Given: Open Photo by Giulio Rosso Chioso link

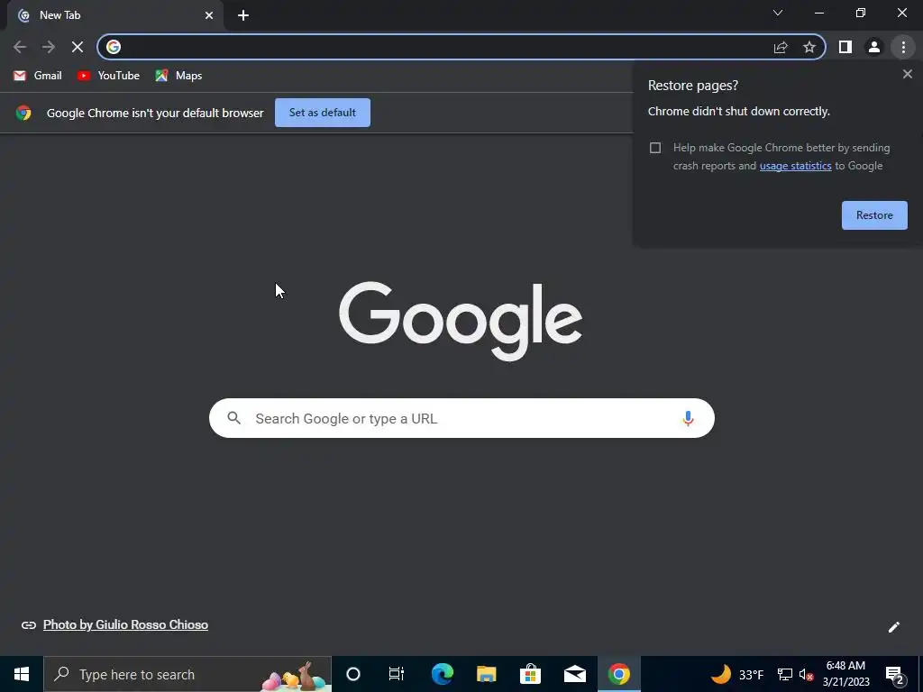Looking at the screenshot, I should click(x=125, y=624).
